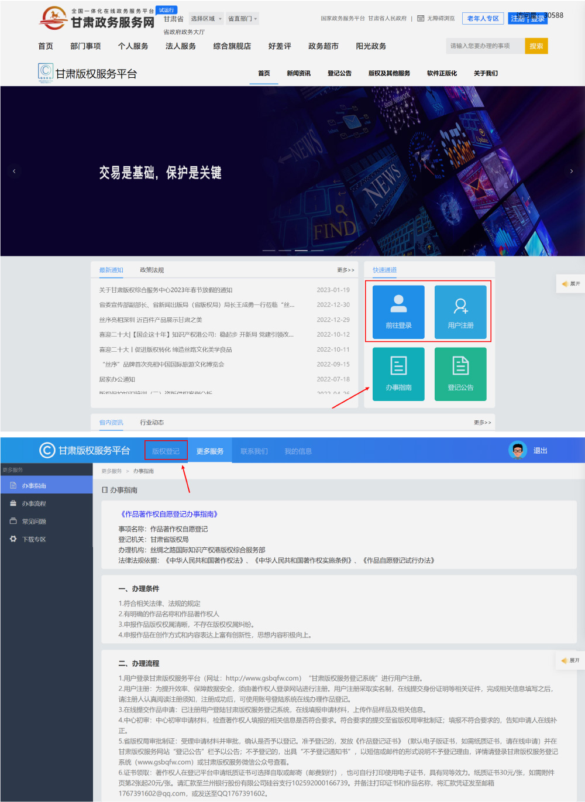Select the 办事流程 sidebar icon
The height and width of the screenshot is (802, 585).
(x=13, y=503)
